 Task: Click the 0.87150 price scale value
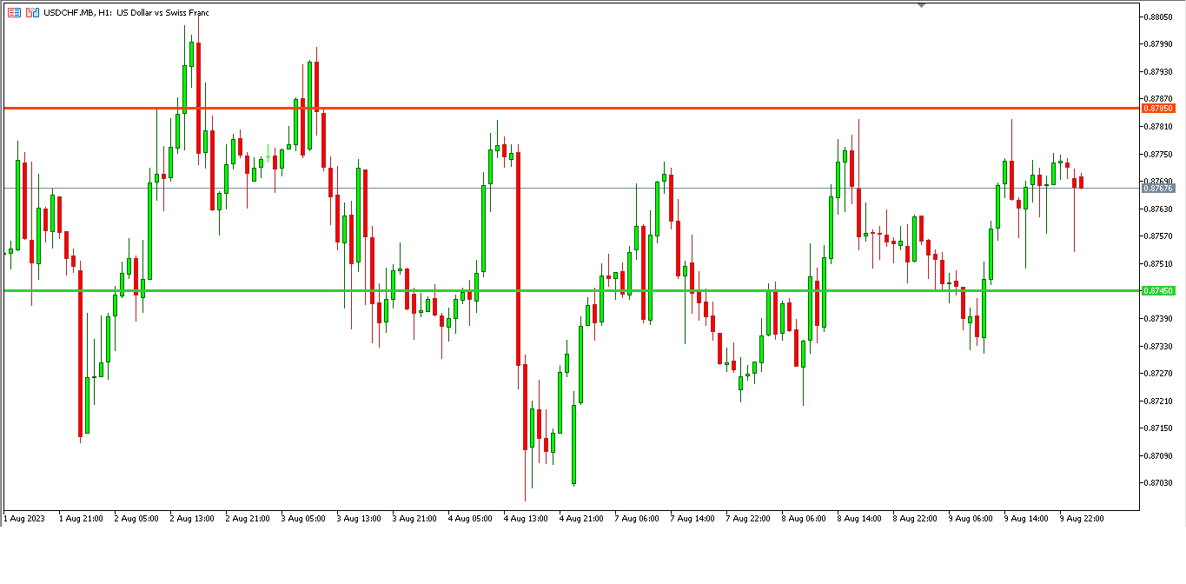point(1159,428)
